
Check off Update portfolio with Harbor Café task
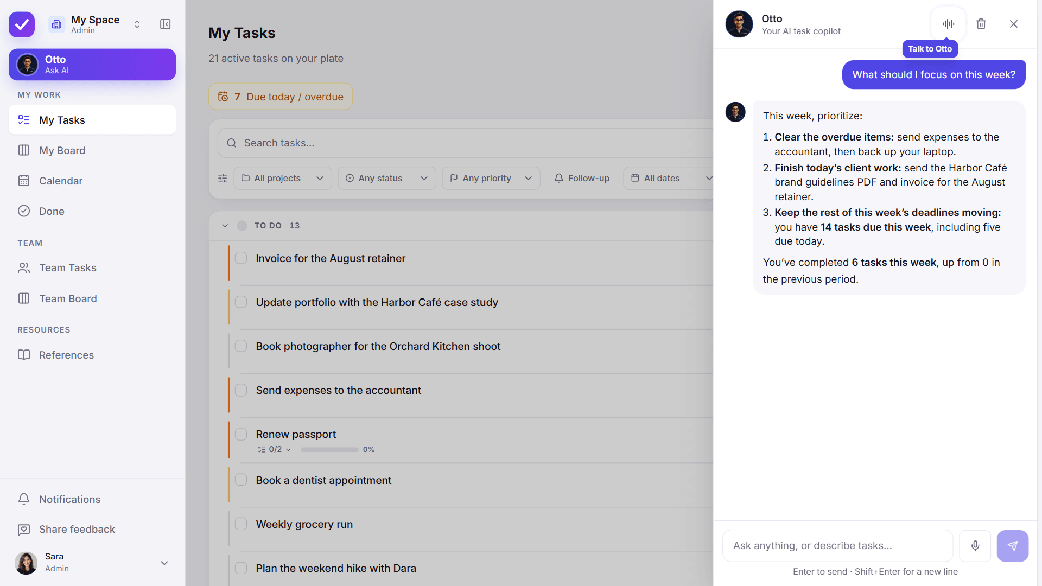point(241,302)
